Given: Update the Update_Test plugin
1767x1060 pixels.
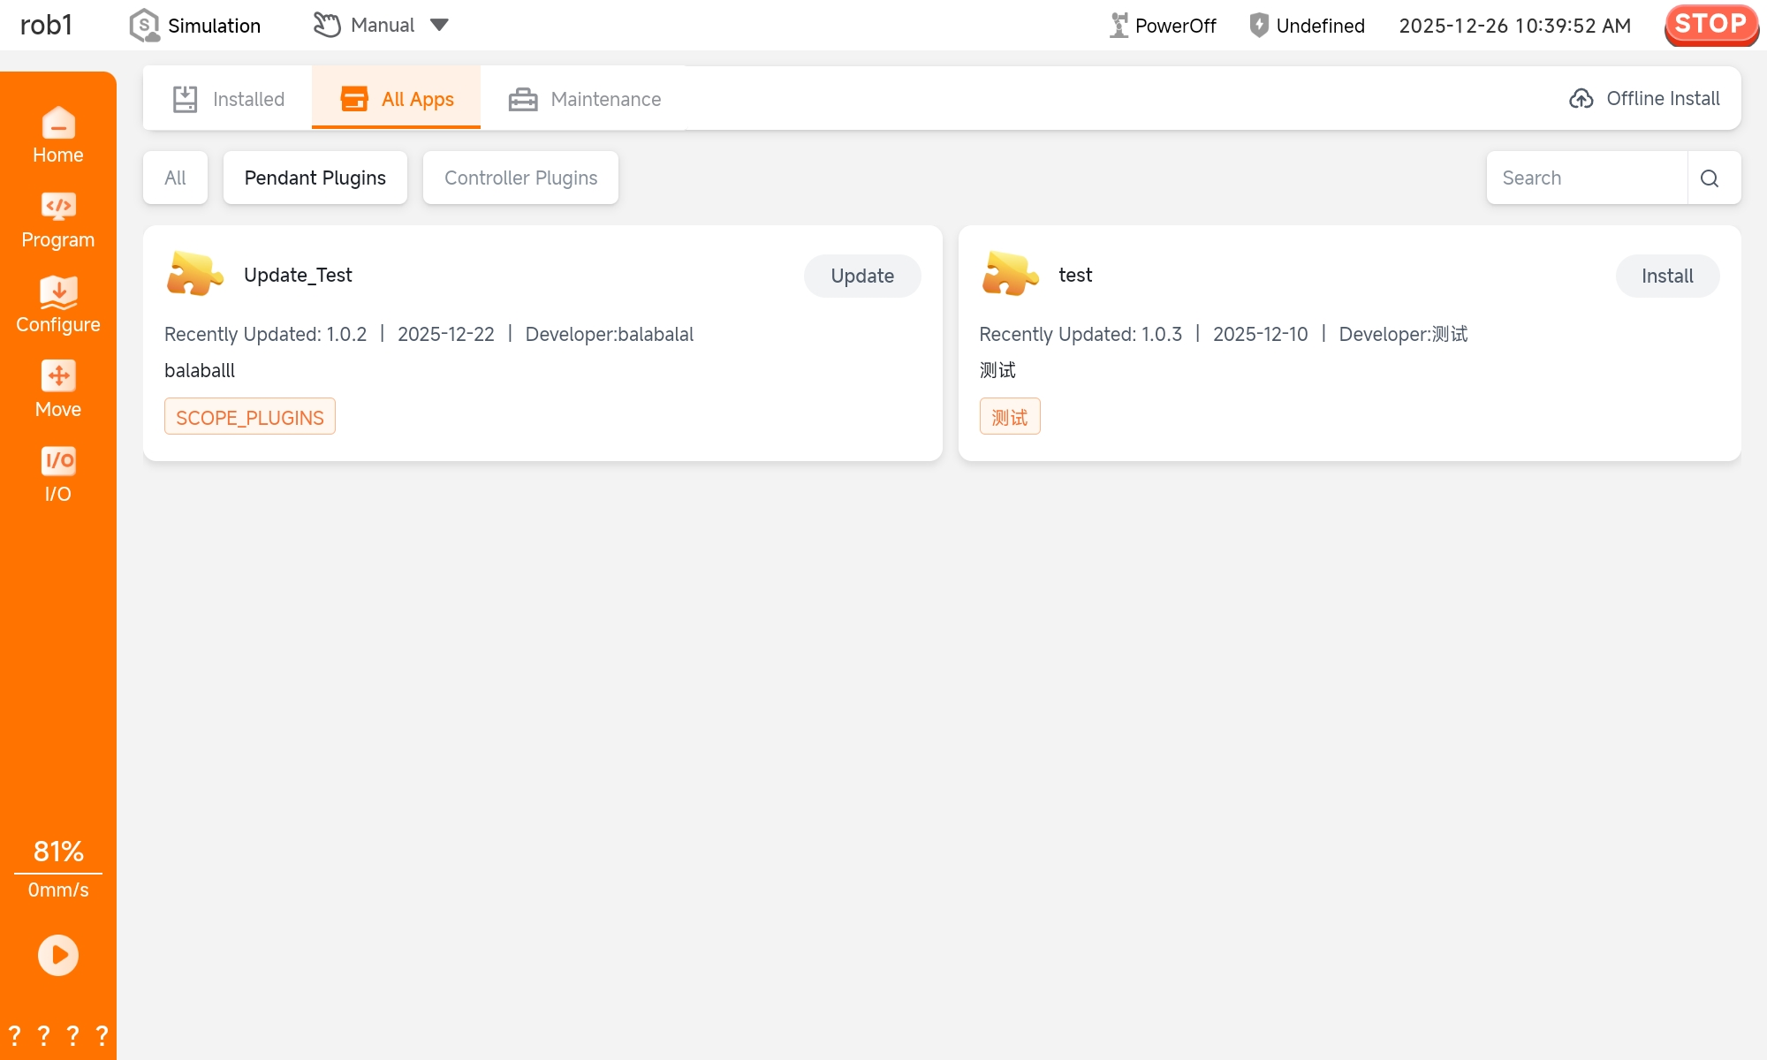Looking at the screenshot, I should [862, 276].
